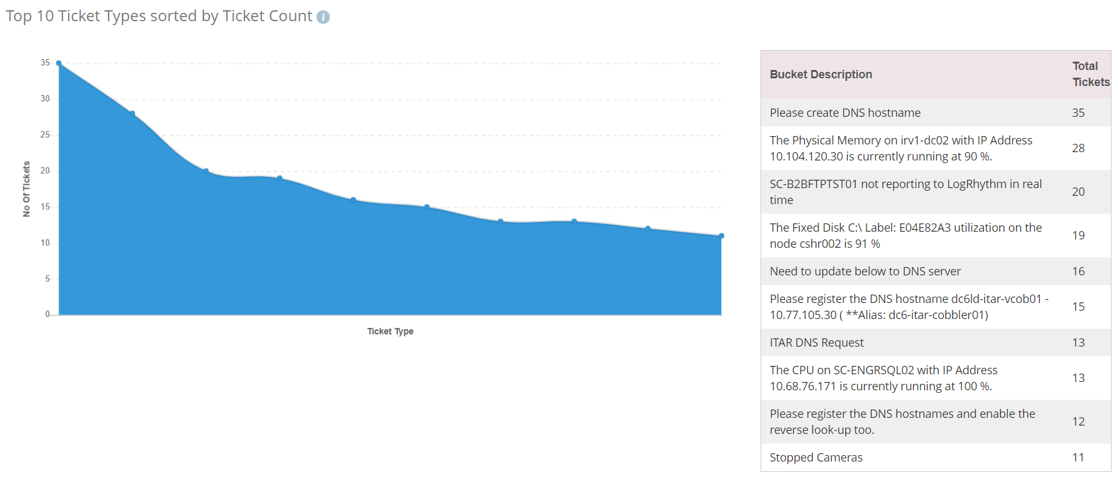Click the reverse look-up DNS hostnames row
Image resolution: width=1118 pixels, height=484 pixels.
pos(902,422)
